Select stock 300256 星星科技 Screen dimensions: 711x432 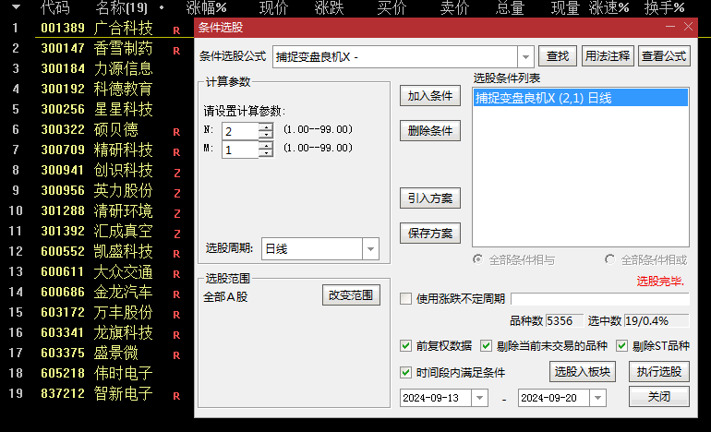97,109
